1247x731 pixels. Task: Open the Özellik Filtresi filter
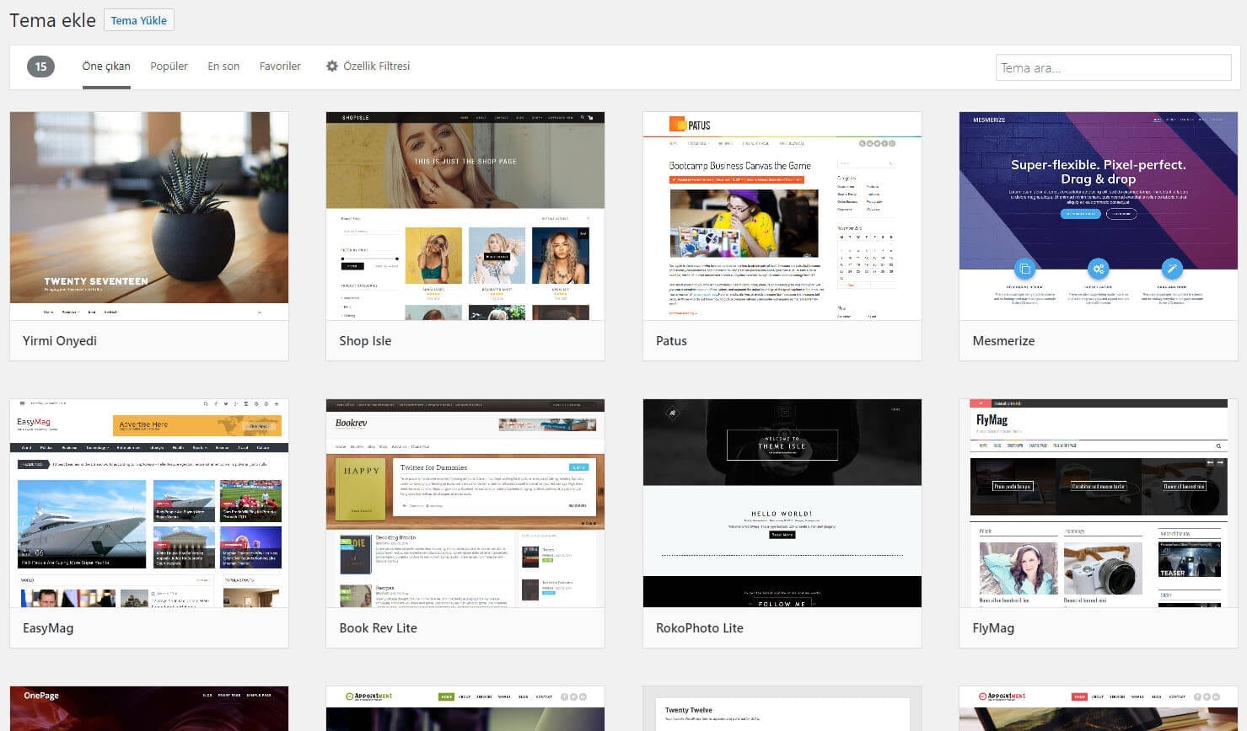coord(368,66)
